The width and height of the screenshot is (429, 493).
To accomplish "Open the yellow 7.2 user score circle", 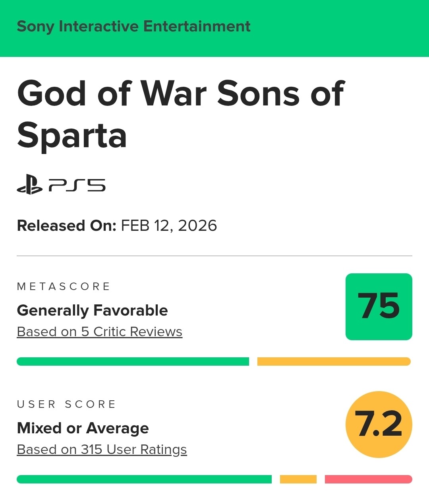I will pos(379,425).
